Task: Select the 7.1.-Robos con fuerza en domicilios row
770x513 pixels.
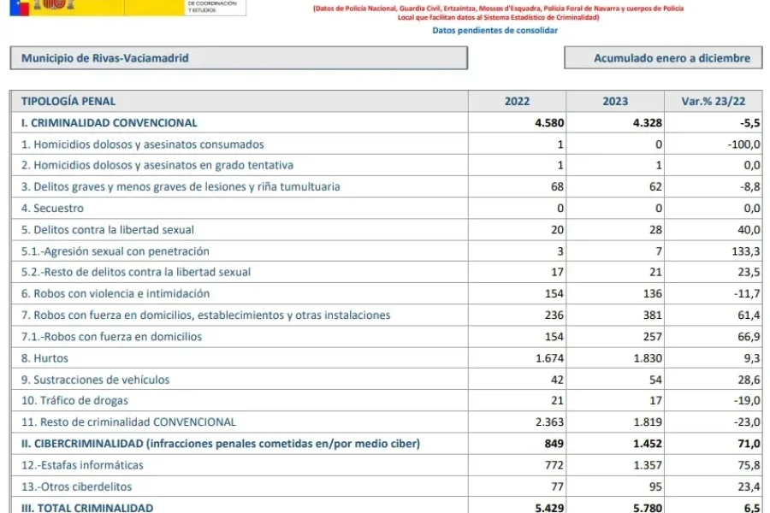Action: coord(111,337)
